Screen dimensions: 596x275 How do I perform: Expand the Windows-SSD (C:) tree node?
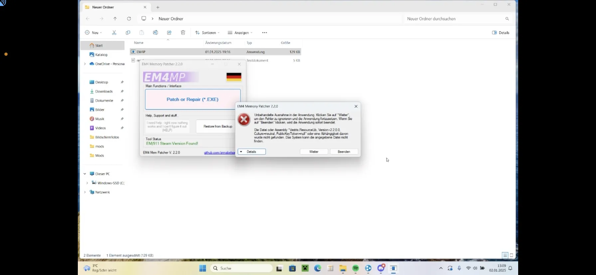point(87,183)
